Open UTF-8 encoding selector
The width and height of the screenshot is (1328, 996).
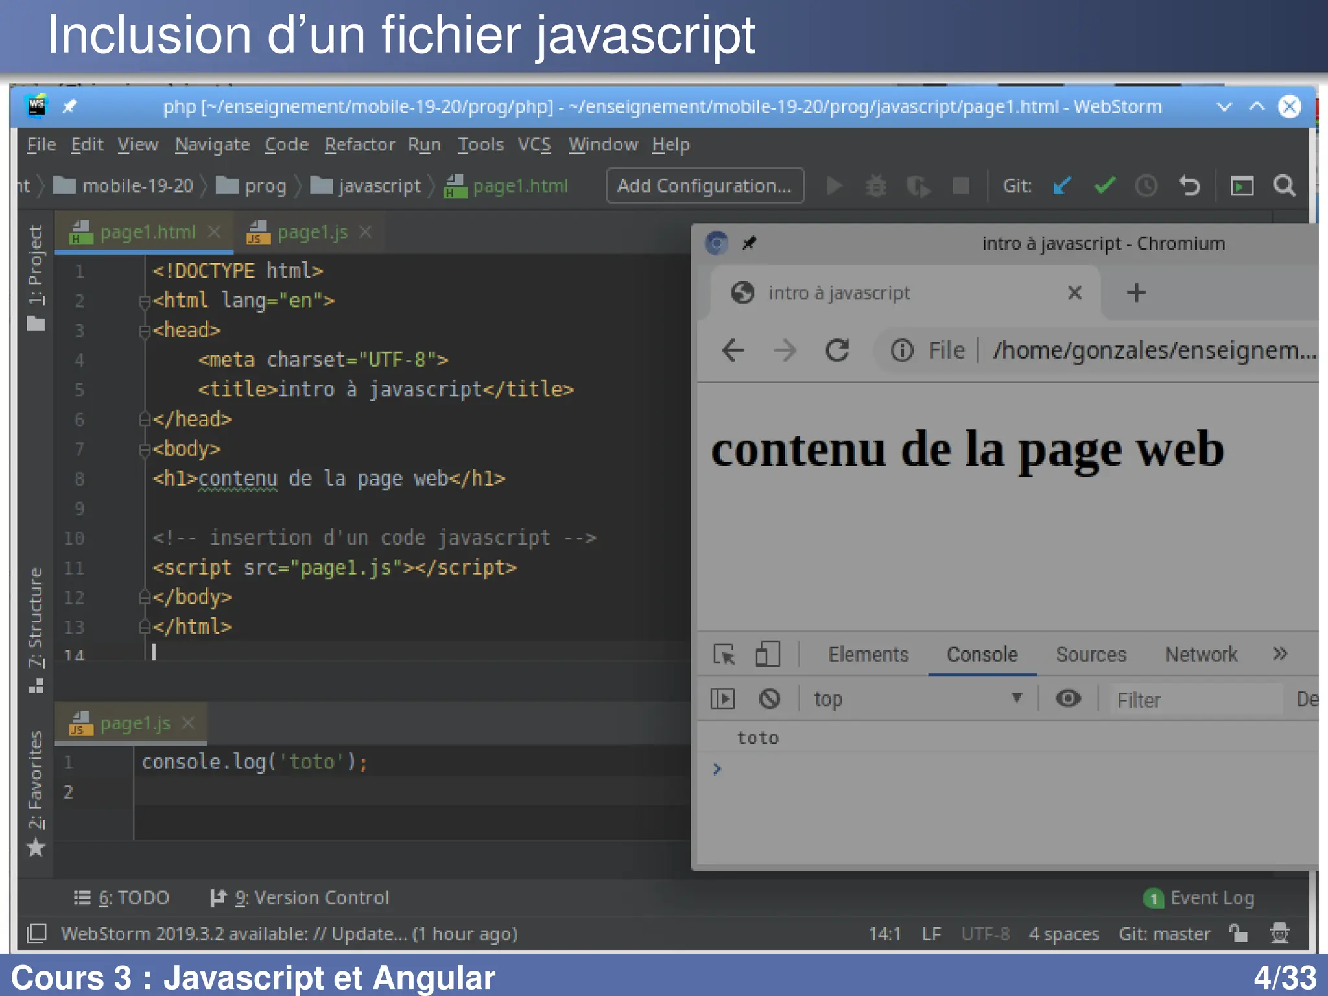986,934
